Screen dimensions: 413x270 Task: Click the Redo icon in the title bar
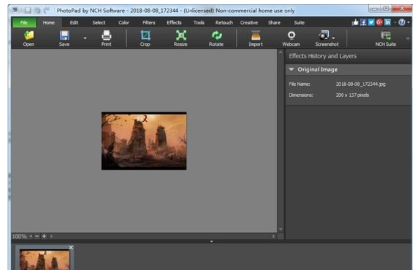click(47, 10)
